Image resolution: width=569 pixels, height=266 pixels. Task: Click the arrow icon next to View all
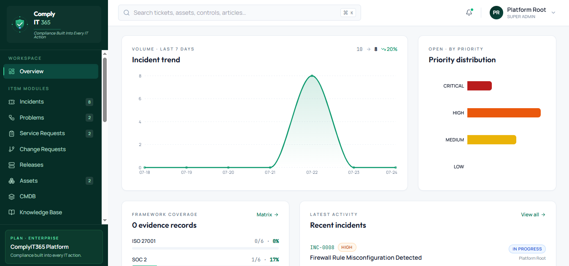(543, 215)
